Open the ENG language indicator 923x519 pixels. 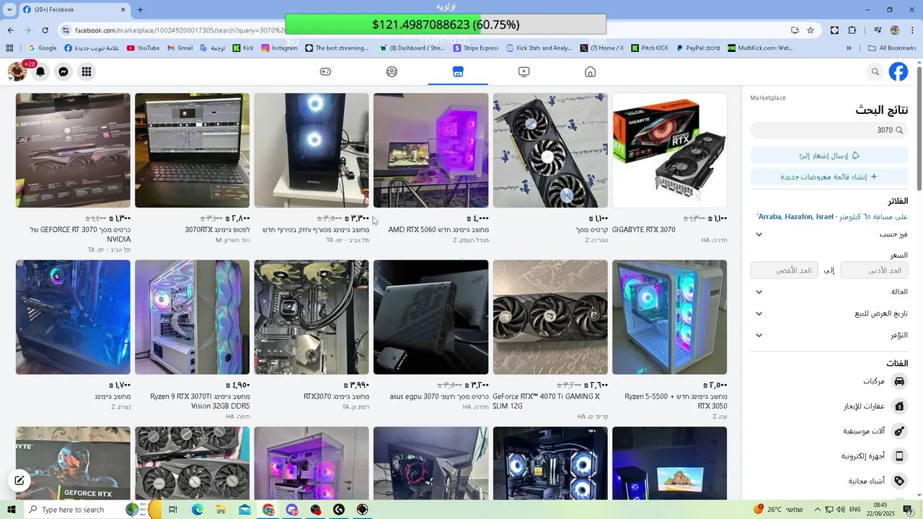(x=855, y=510)
